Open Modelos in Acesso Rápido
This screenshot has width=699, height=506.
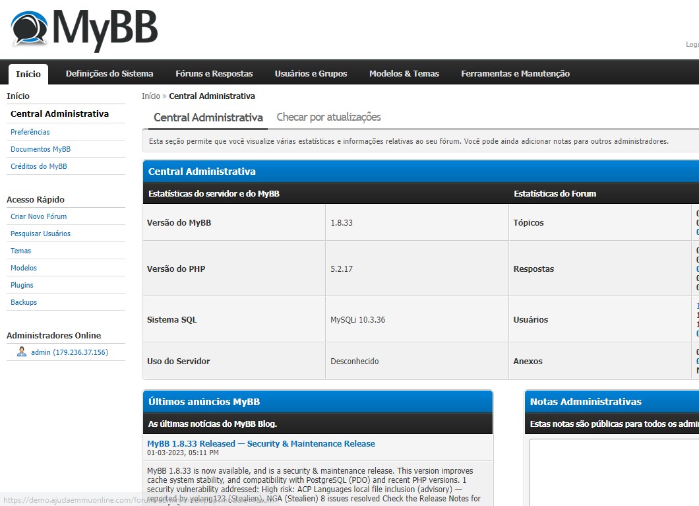pos(24,268)
